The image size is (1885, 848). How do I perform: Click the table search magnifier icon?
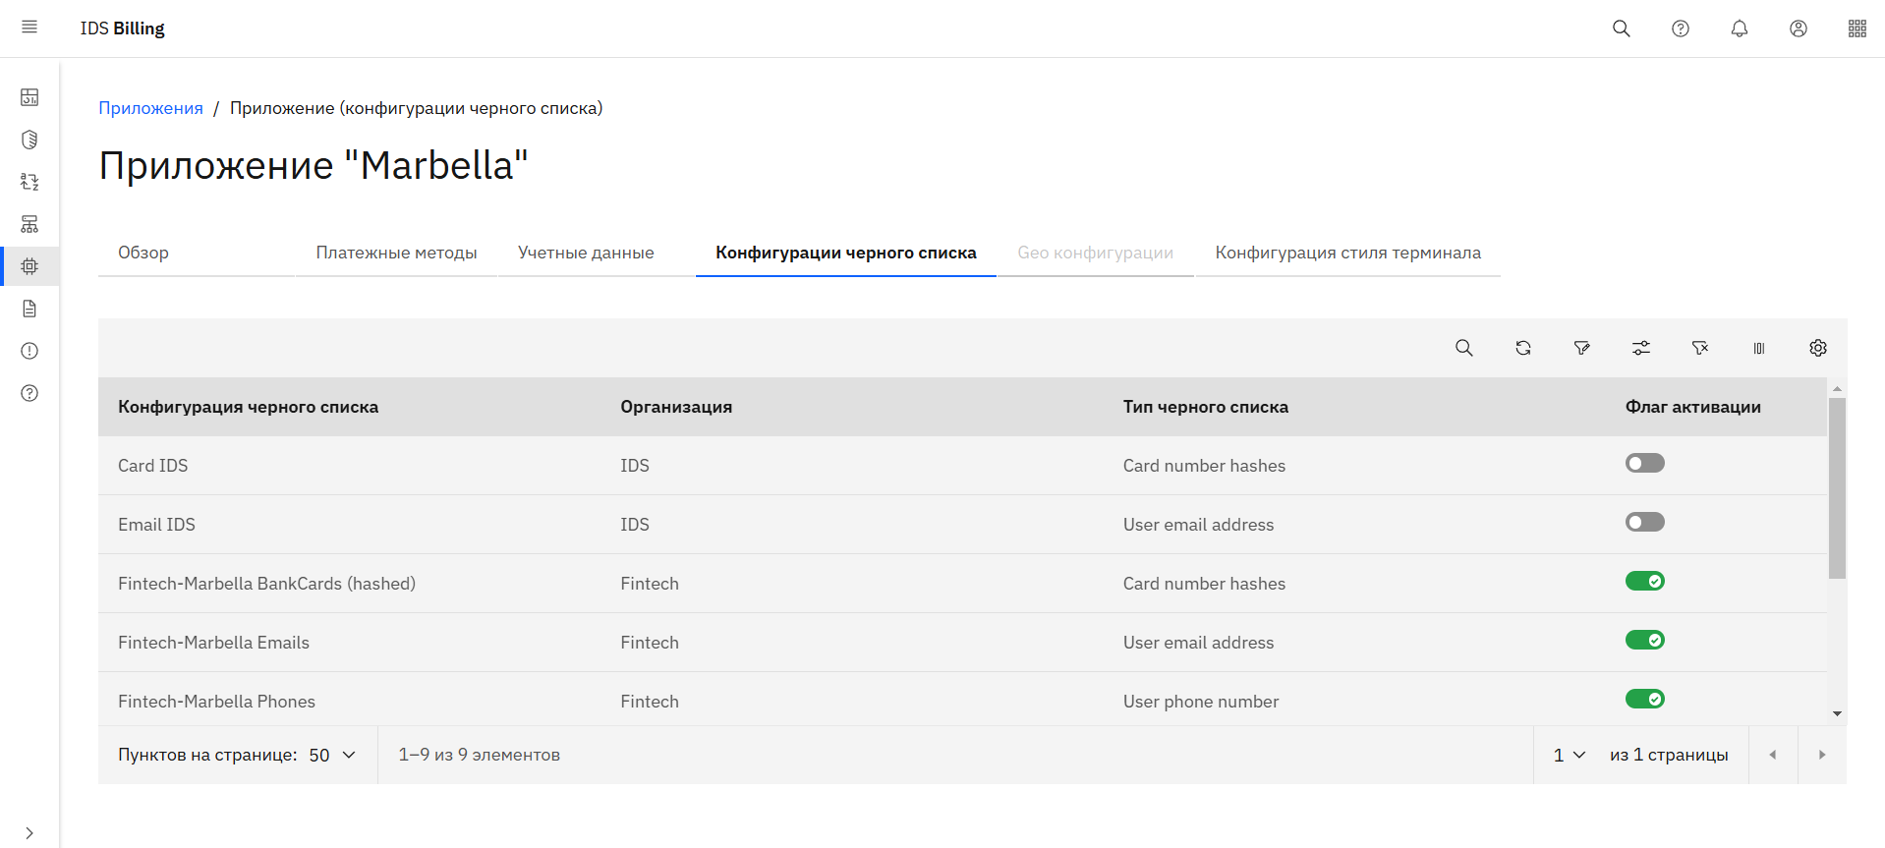pos(1463,348)
